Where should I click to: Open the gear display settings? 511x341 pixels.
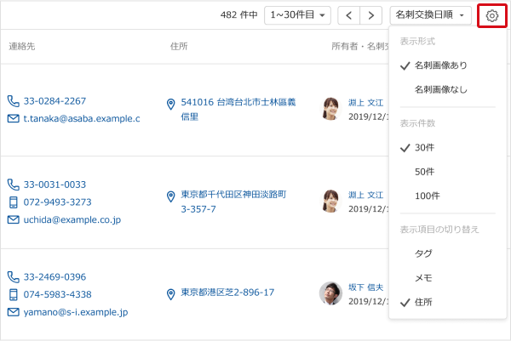(x=491, y=15)
